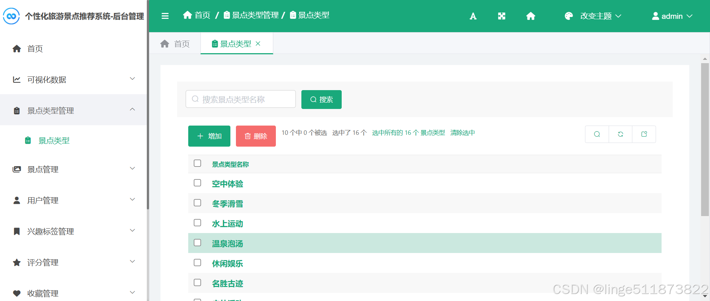Click the 首页 tab house icon

point(165,44)
